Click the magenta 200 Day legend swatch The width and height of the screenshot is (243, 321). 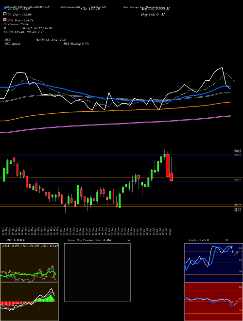click(5, 19)
